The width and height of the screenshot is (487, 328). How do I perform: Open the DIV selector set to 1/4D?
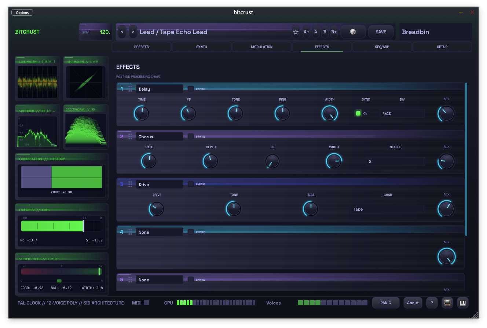402,113
